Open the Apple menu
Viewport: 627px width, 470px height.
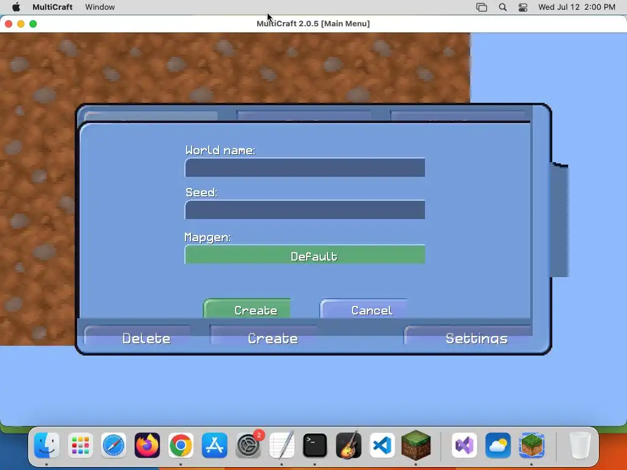coord(16,7)
